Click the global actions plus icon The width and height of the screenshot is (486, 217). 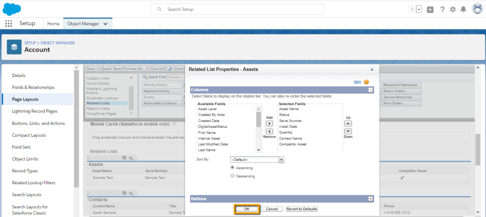pyautogui.click(x=430, y=9)
